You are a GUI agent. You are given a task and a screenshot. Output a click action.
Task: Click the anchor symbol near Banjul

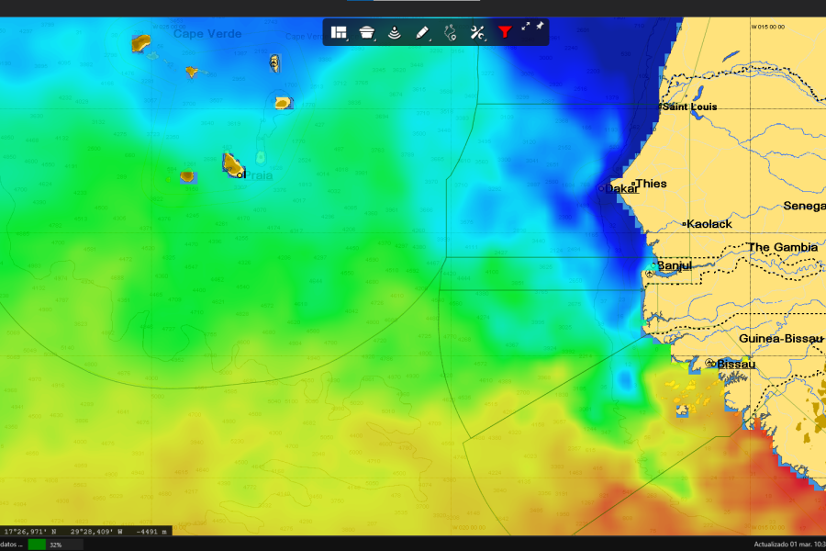coord(650,274)
